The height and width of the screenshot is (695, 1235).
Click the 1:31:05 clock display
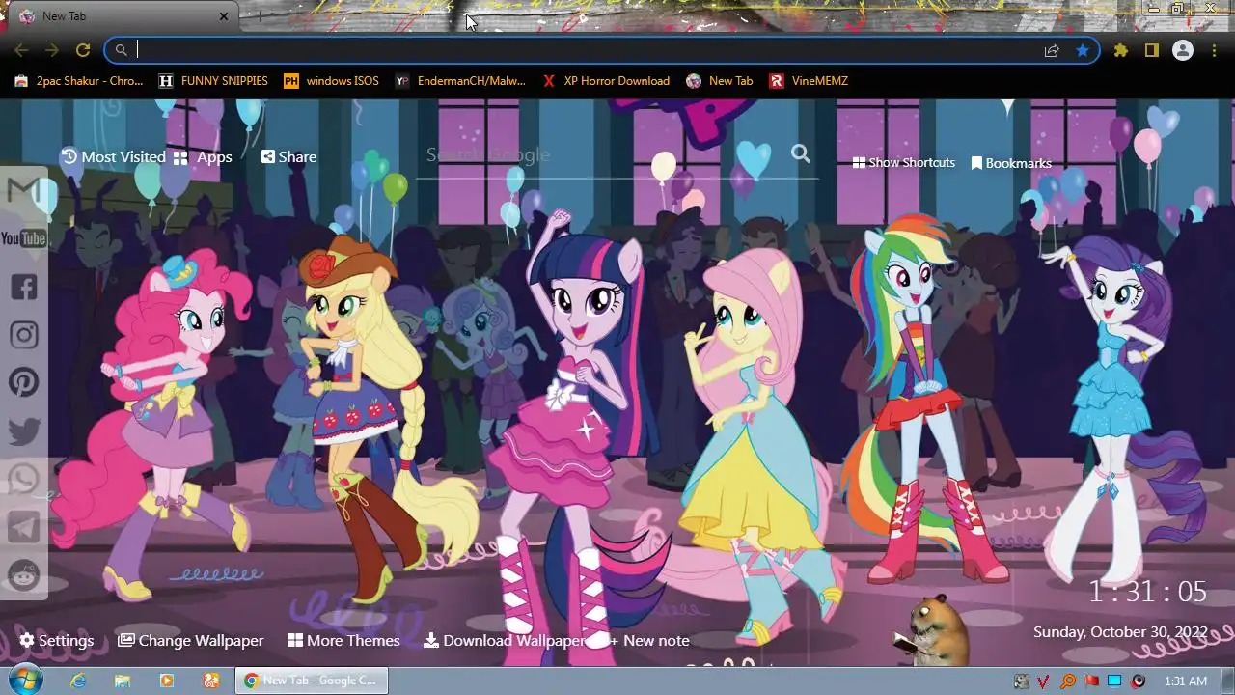pos(1147,591)
